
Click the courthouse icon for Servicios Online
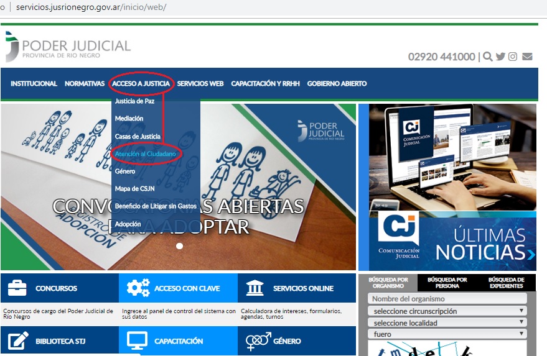tap(255, 288)
